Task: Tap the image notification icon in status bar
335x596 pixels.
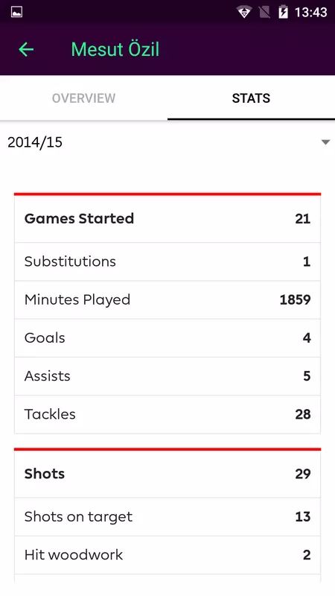Action: (16, 12)
